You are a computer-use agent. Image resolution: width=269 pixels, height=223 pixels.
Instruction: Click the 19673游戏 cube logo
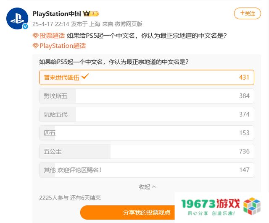252,206
